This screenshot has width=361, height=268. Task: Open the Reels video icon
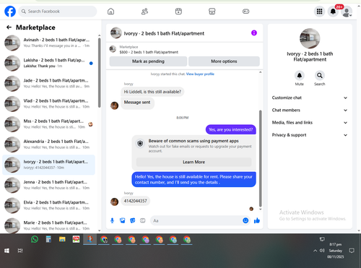178,12
